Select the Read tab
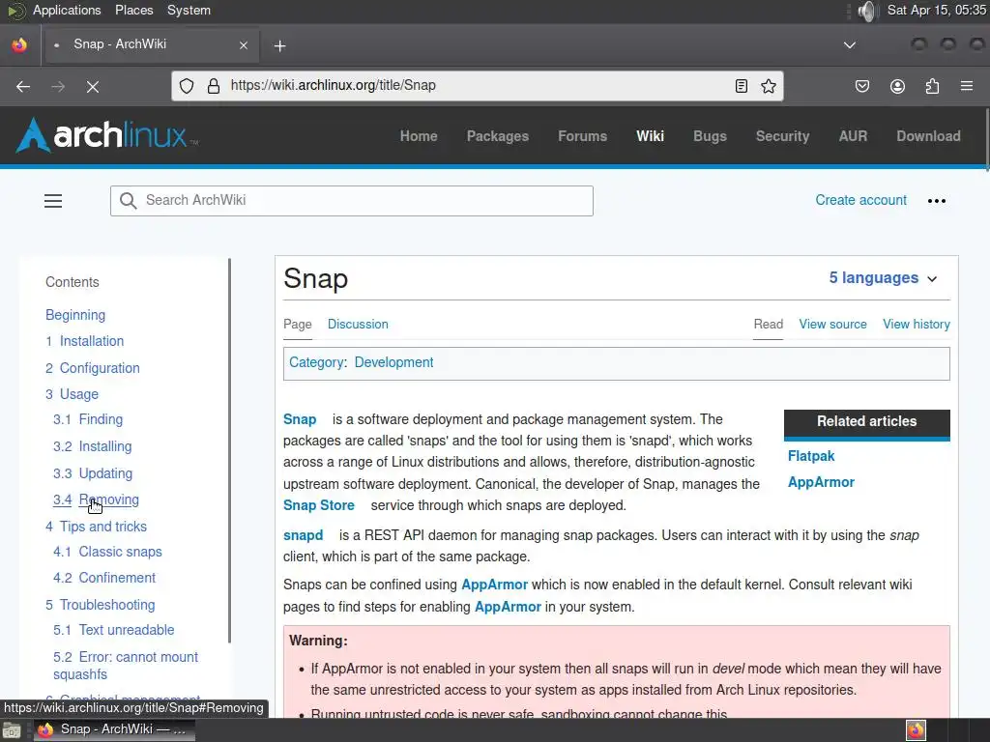Screen dimensions: 990x742 tap(768, 324)
